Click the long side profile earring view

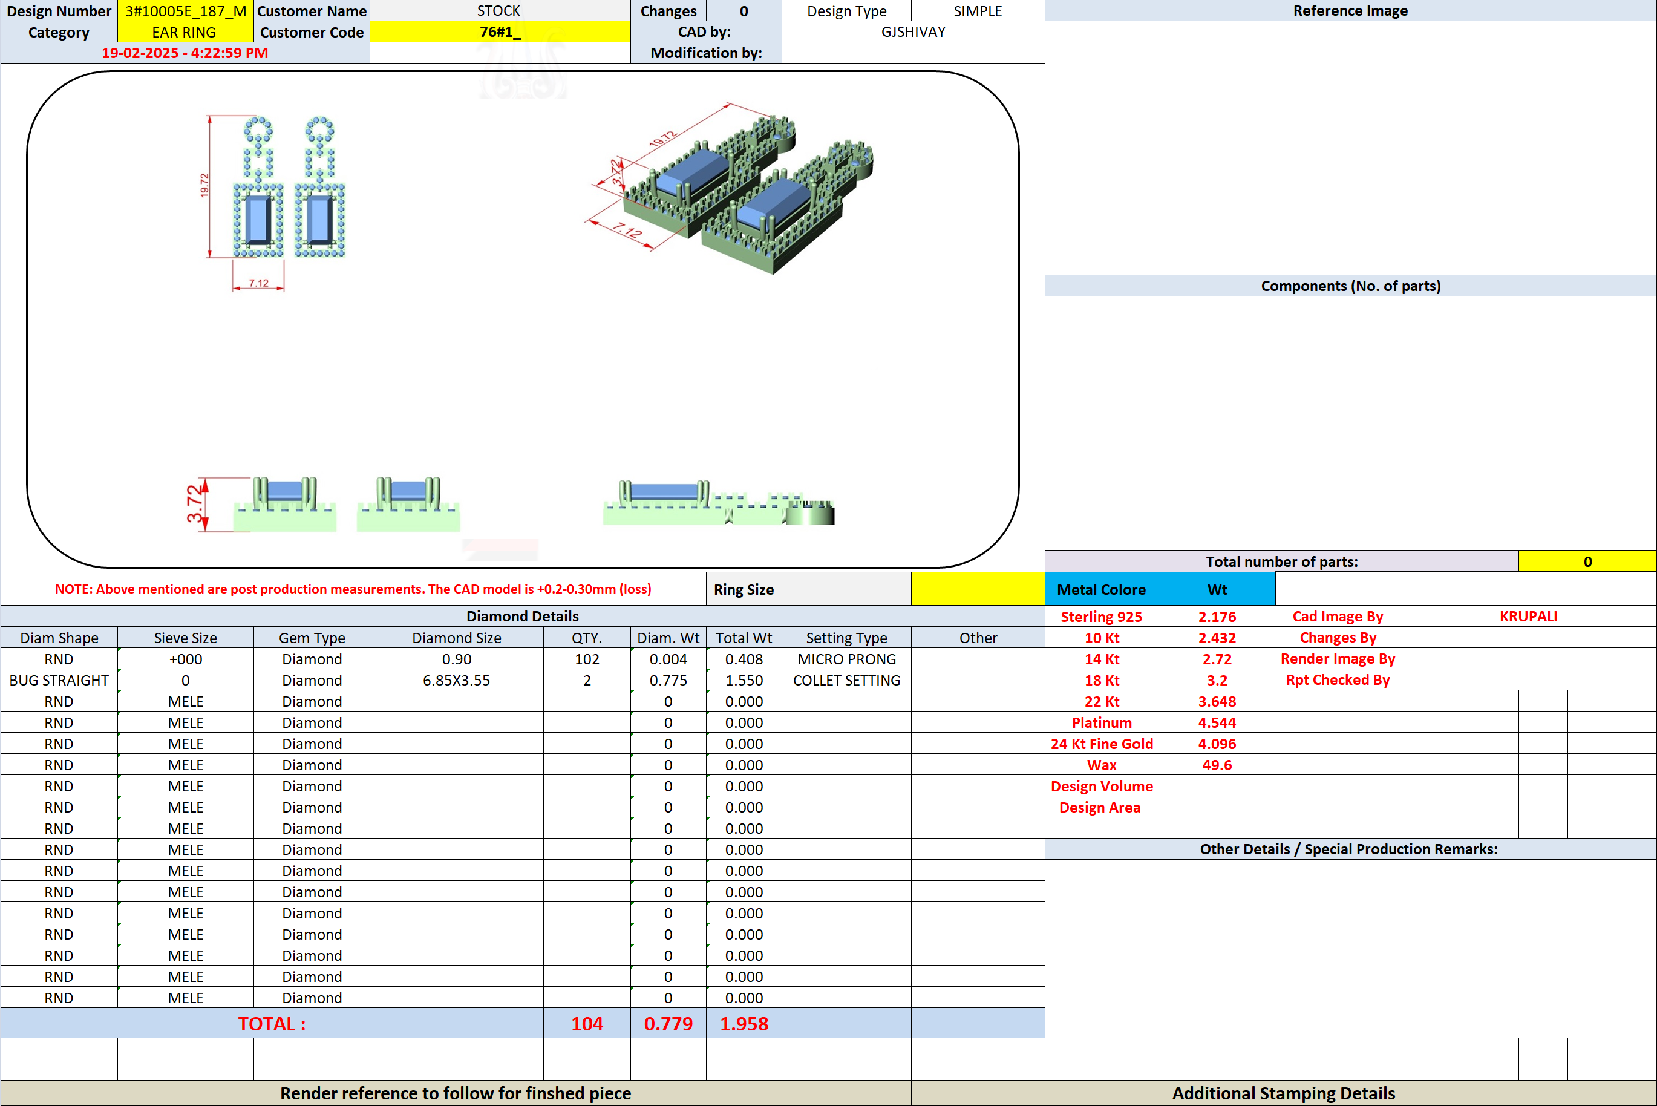tap(719, 502)
